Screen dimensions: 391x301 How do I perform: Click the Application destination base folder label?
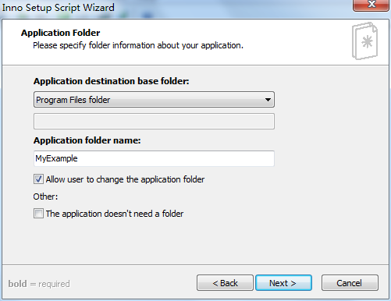tap(112, 81)
